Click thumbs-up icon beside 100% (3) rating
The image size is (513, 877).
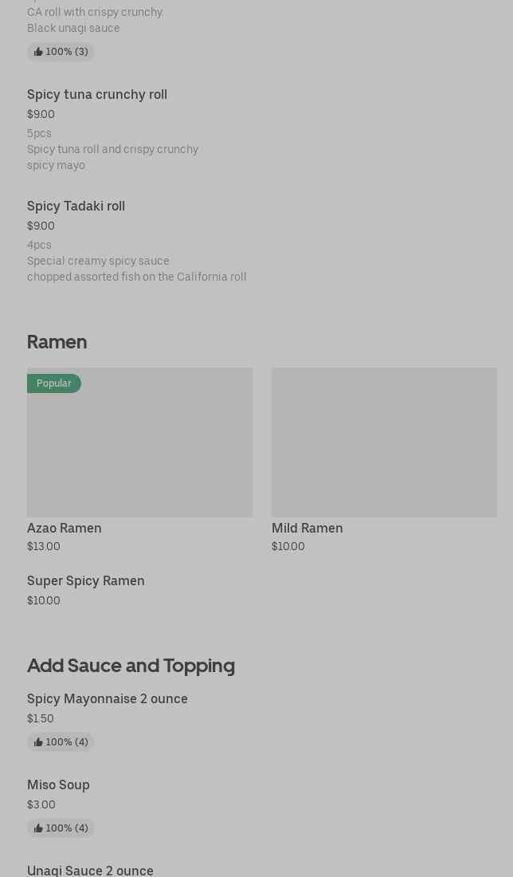point(38,53)
